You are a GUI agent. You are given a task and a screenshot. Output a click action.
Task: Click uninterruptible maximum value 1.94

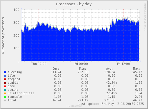click(139, 93)
